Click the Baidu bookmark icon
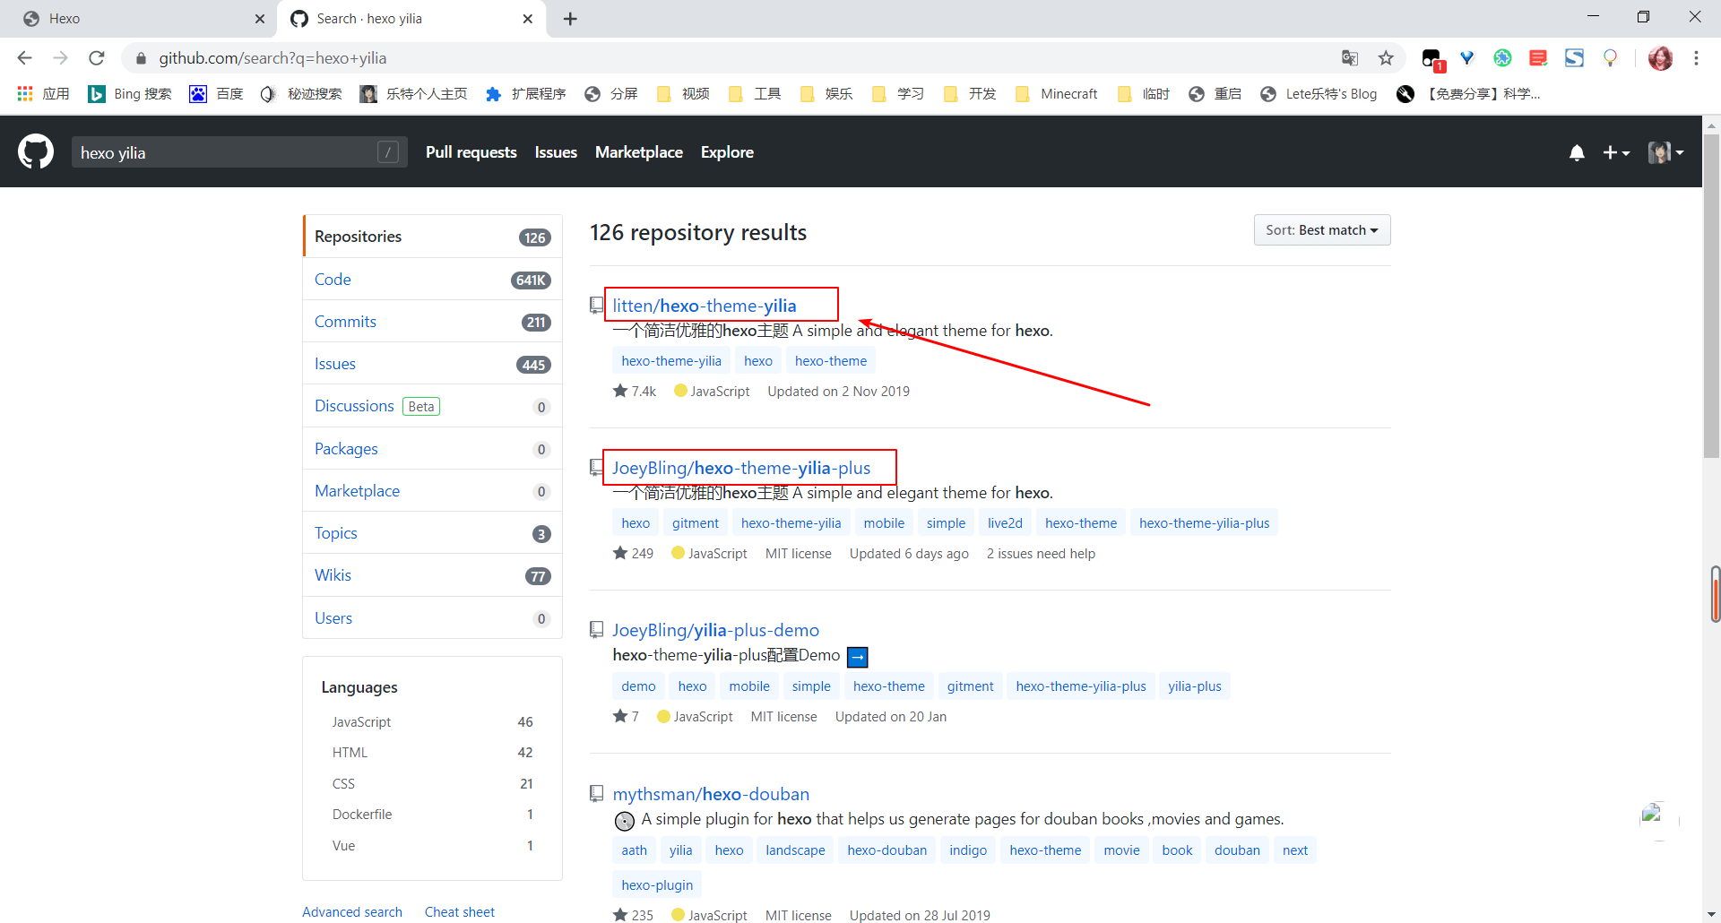Screen dimensions: 1721x923 pyautogui.click(x=198, y=94)
